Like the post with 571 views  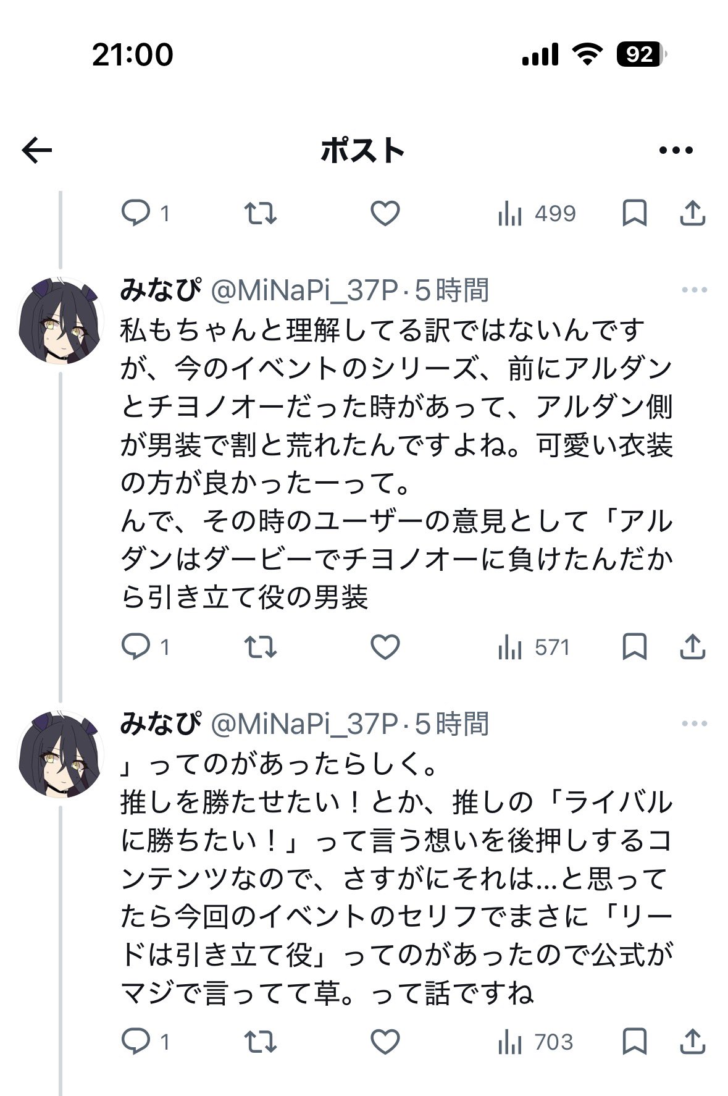(385, 647)
